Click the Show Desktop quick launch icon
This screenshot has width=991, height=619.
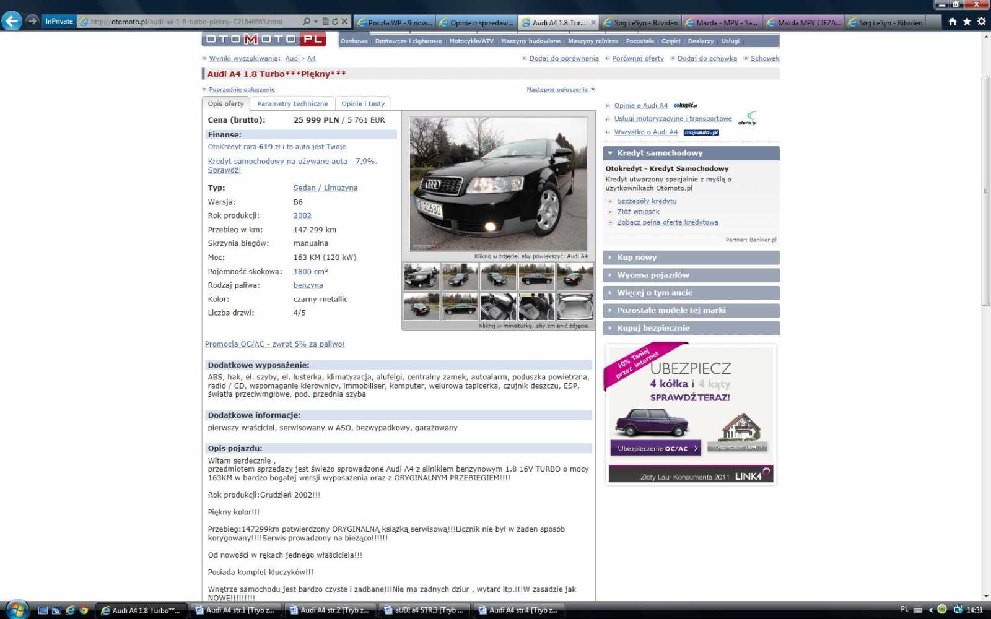(x=43, y=610)
